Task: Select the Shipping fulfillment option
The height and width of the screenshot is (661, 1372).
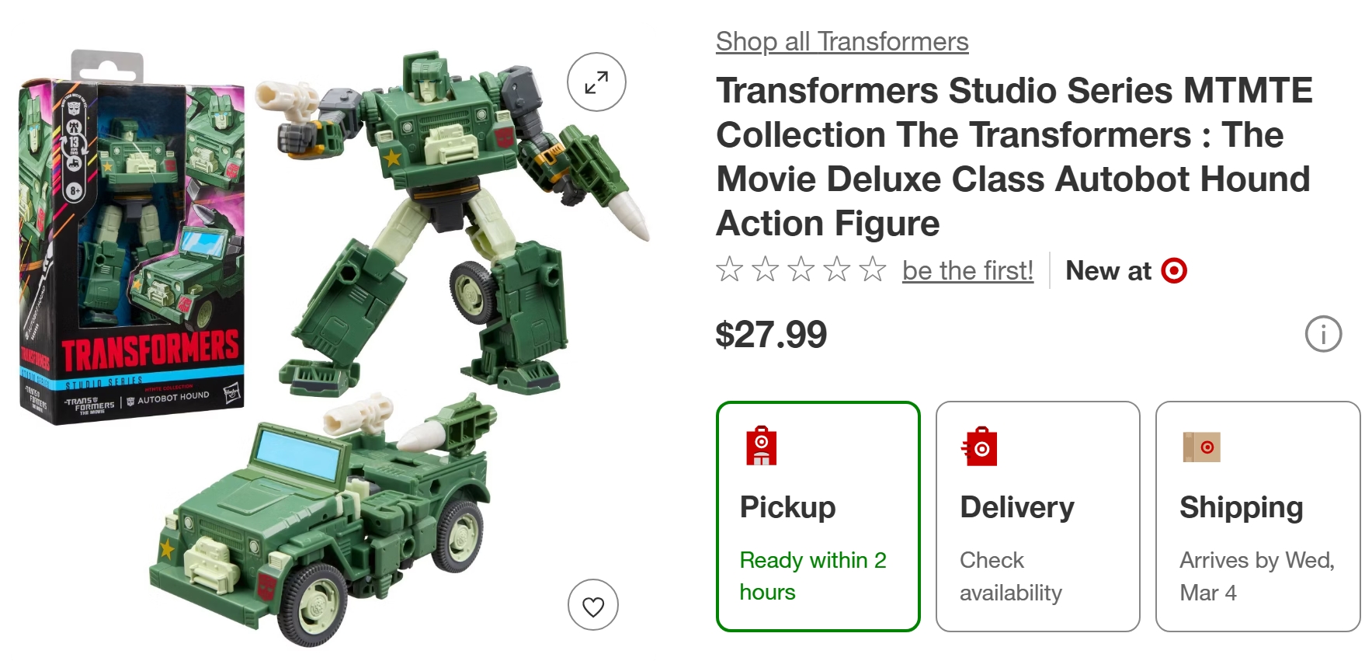Action: coord(1257,517)
